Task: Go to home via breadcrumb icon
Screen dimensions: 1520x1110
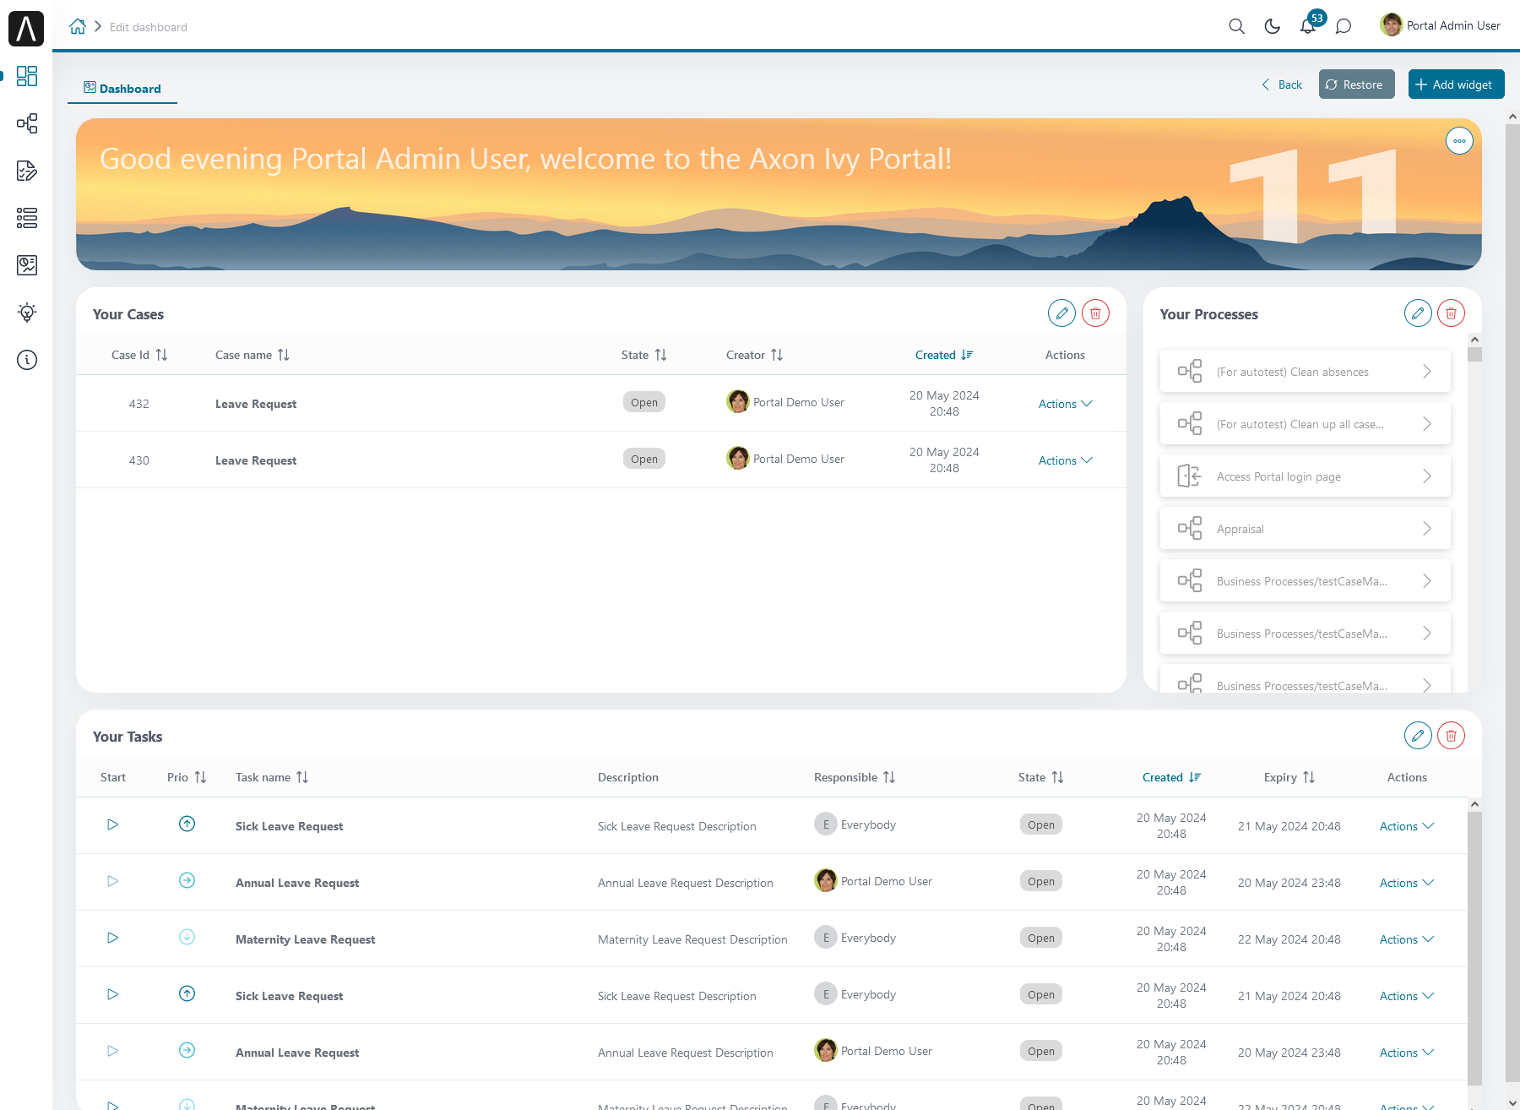Action: [78, 26]
